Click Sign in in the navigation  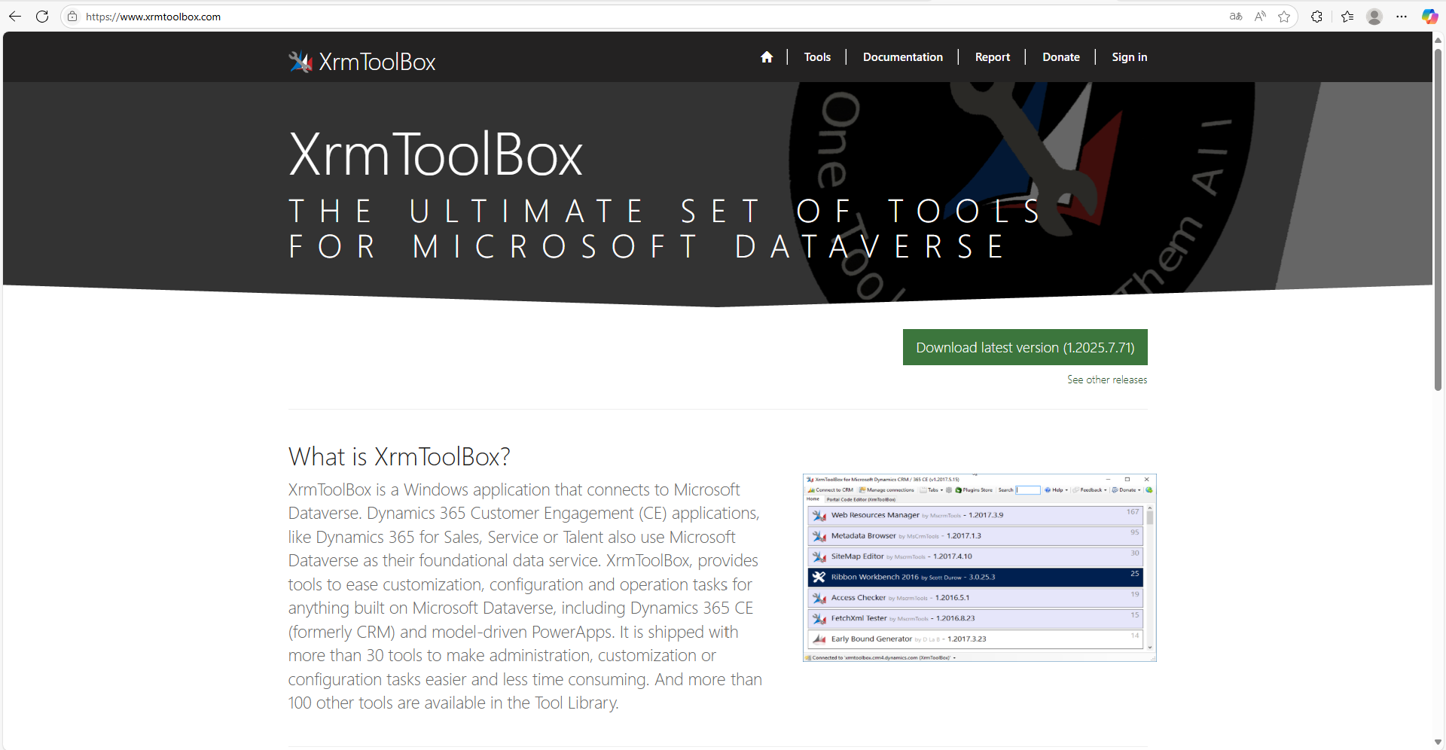point(1129,57)
